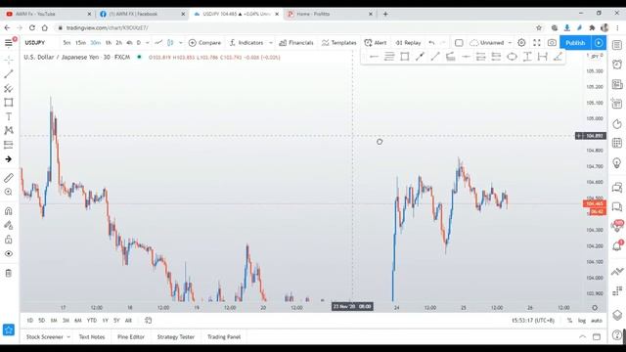
Task: Open the prediction and measurement tools
Action: pyautogui.click(x=9, y=145)
